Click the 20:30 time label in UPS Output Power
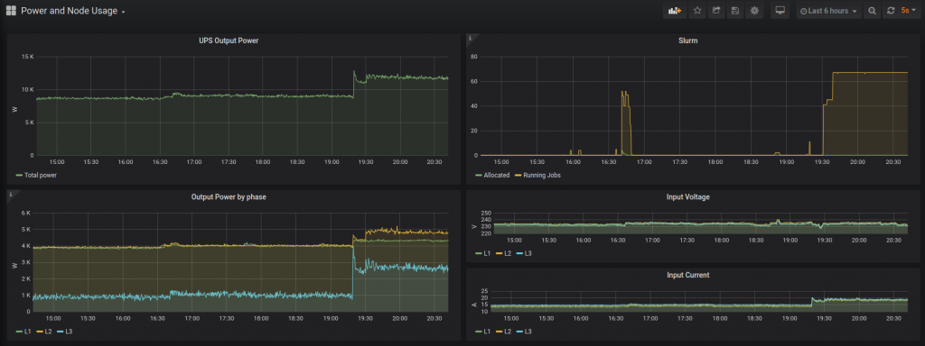 [434, 162]
